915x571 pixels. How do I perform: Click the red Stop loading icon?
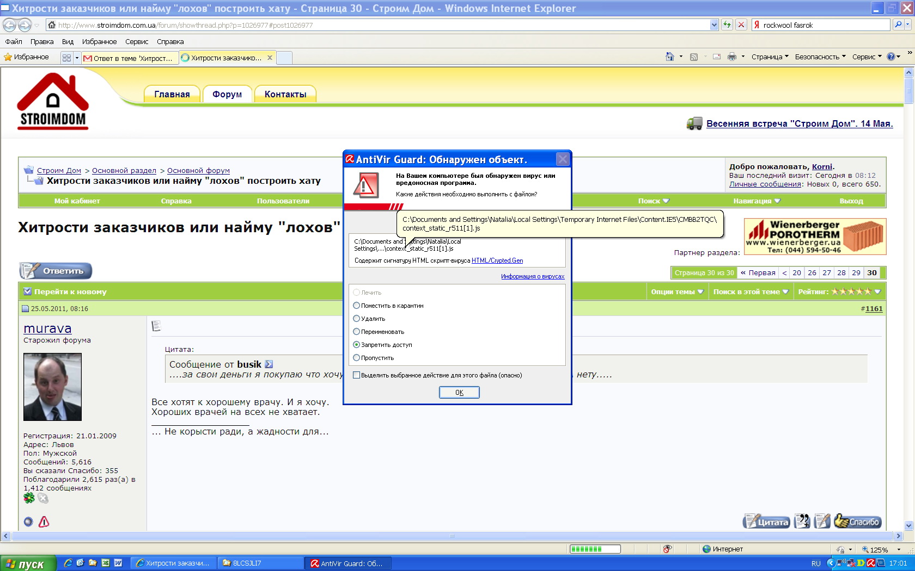(x=741, y=25)
